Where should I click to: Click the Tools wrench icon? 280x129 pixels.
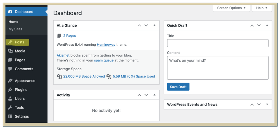10,107
